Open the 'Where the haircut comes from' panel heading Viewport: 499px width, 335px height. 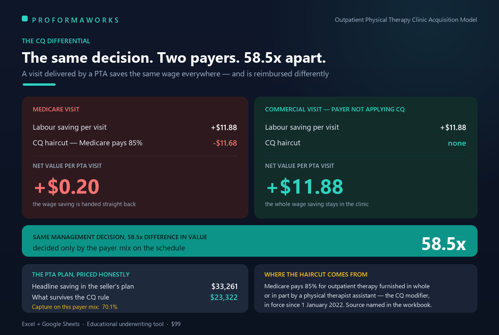[316, 275]
